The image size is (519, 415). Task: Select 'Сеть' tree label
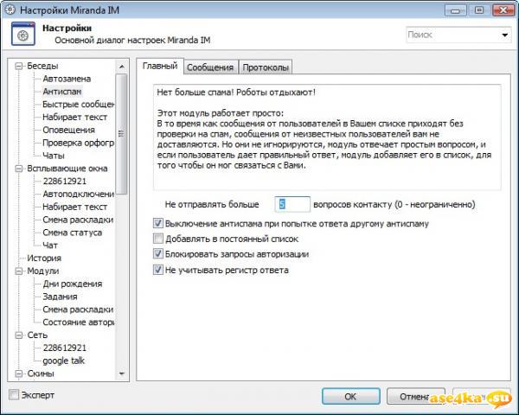37,335
